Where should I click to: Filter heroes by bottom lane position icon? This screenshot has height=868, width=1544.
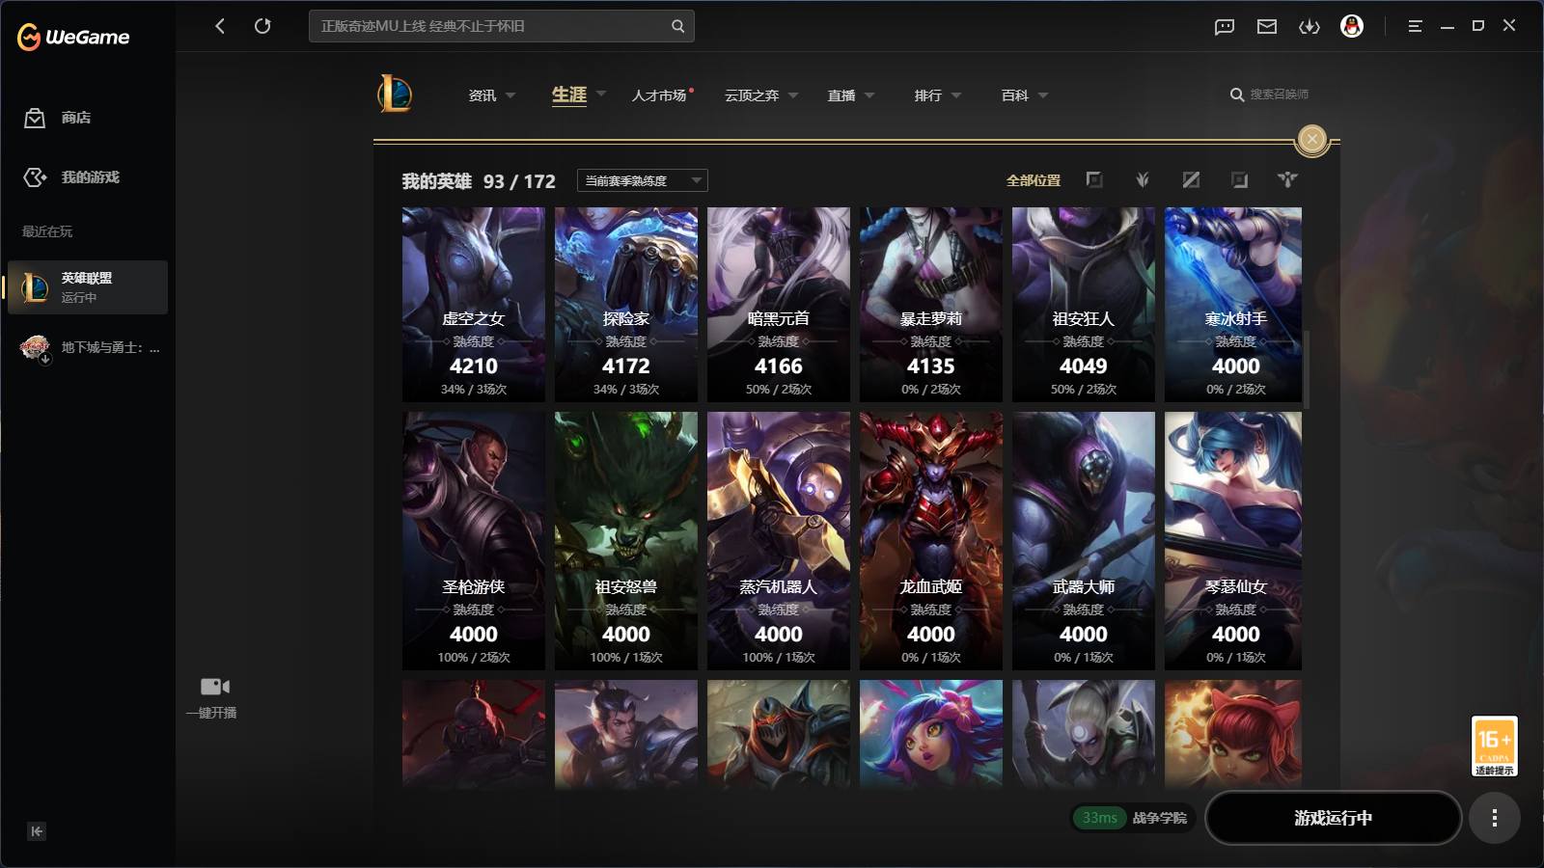click(x=1239, y=179)
